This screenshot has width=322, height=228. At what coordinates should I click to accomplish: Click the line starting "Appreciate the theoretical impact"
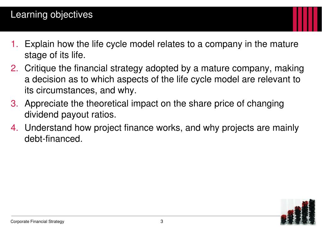[154, 103]
